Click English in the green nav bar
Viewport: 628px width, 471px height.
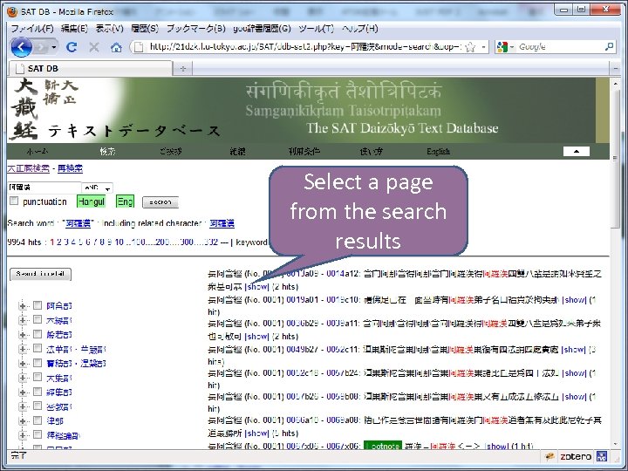click(438, 152)
